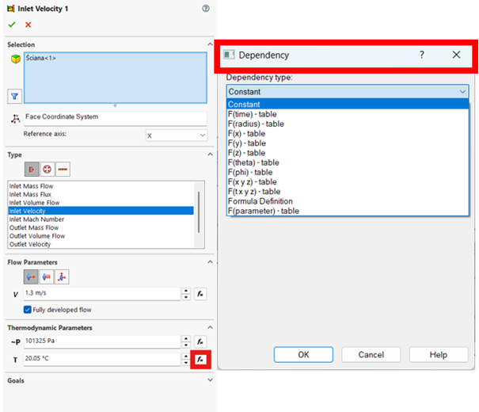Screen dimensions: 479x412
Task: Open the Reference axis dropdown
Action: tap(176, 135)
